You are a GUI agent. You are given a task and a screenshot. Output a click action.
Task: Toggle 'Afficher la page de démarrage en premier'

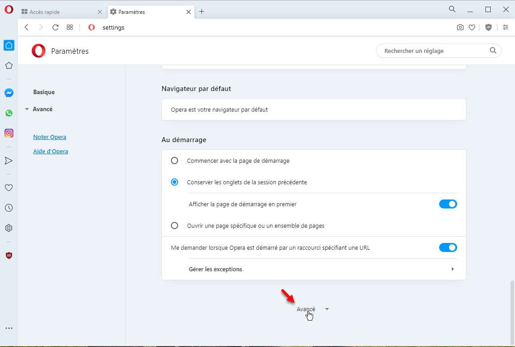447,204
